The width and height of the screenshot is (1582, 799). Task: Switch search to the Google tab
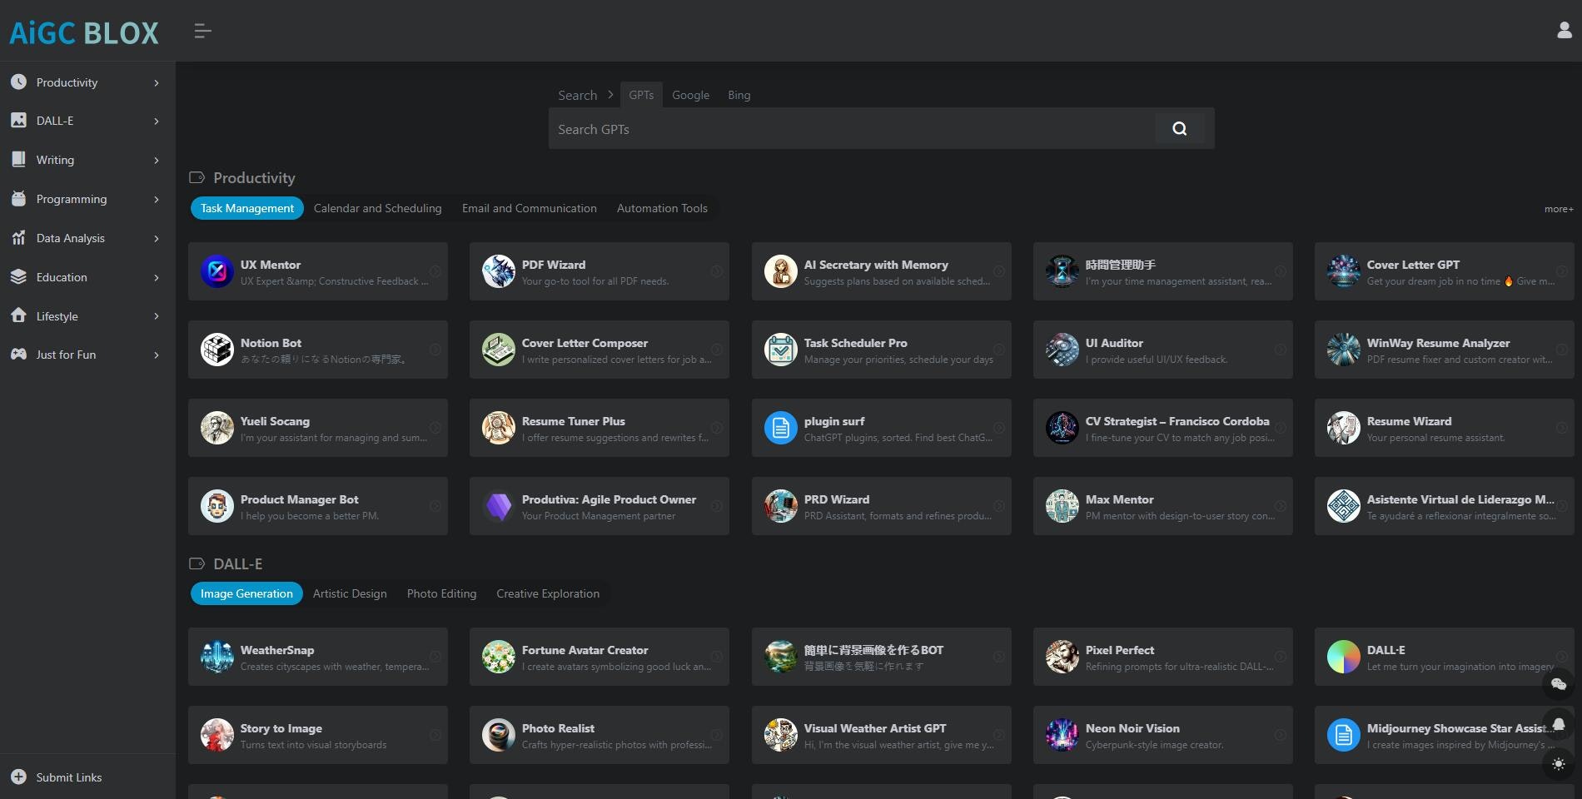point(690,95)
